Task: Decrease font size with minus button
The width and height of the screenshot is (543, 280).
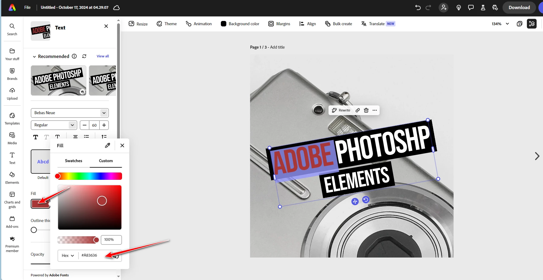Action: (85, 125)
